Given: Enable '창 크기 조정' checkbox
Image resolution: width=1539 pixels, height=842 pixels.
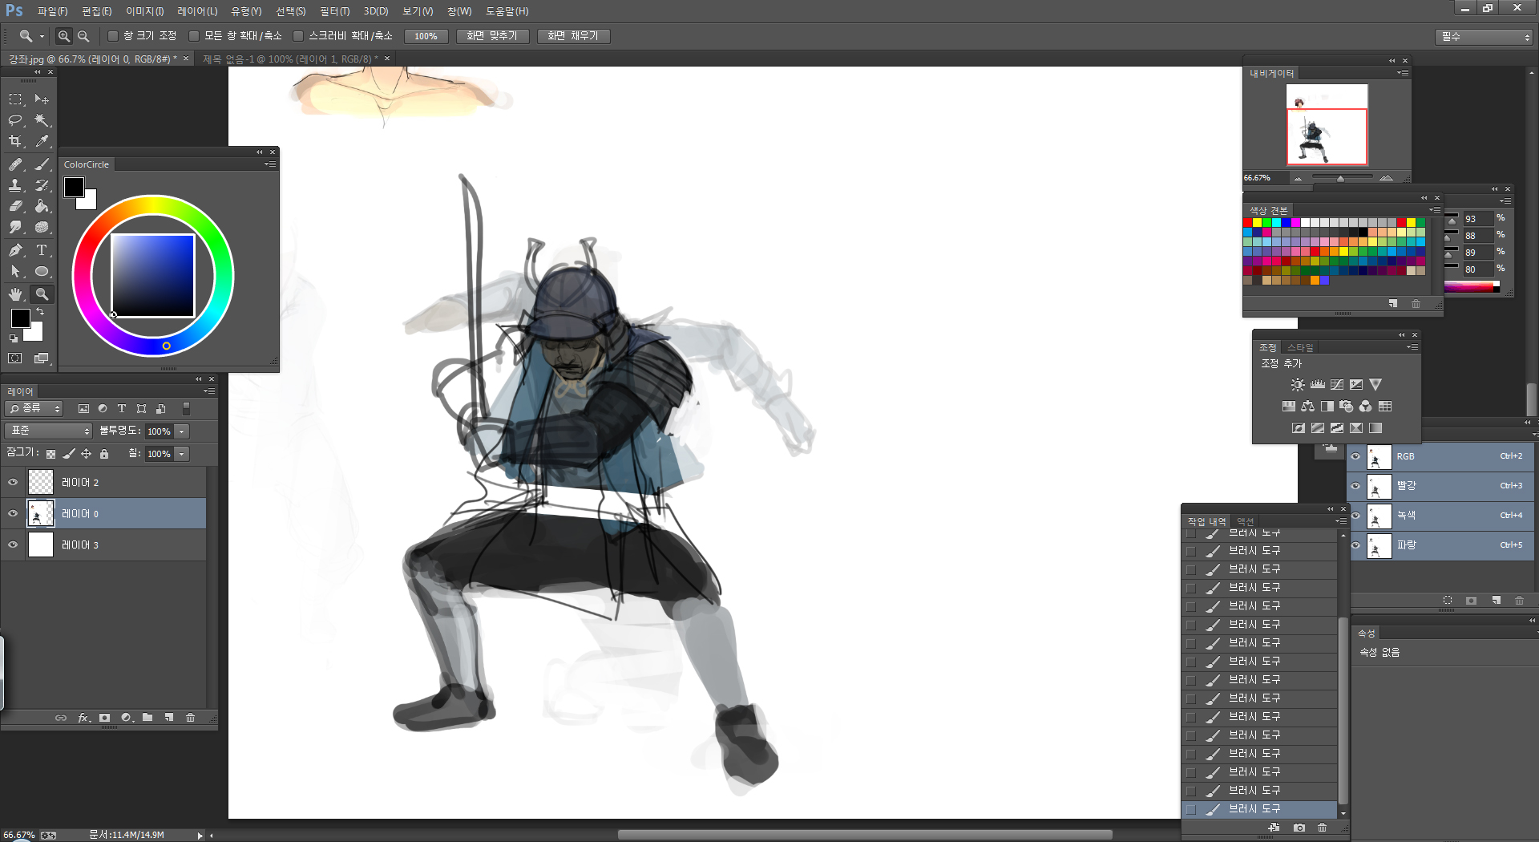Looking at the screenshot, I should [x=113, y=36].
